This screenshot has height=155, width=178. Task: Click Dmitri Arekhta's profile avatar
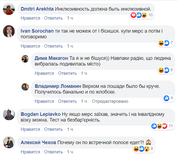point(9,10)
